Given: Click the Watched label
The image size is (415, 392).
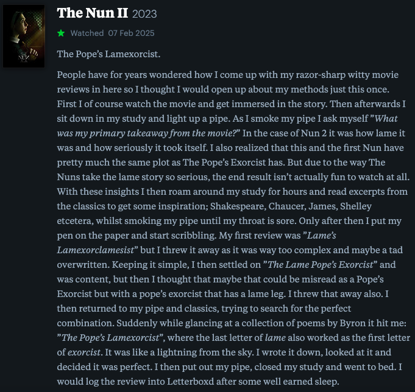Looking at the screenshot, I should point(87,33).
